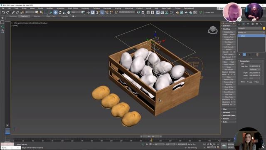Open the Hierarchy tab in command panel
Screen dimensions: 266x150
coord(248,24)
